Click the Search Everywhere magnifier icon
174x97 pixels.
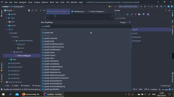[165, 6]
